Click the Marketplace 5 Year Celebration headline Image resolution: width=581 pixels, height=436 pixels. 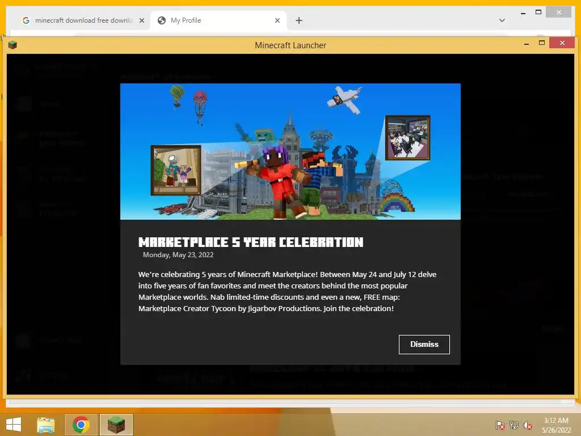tap(251, 242)
